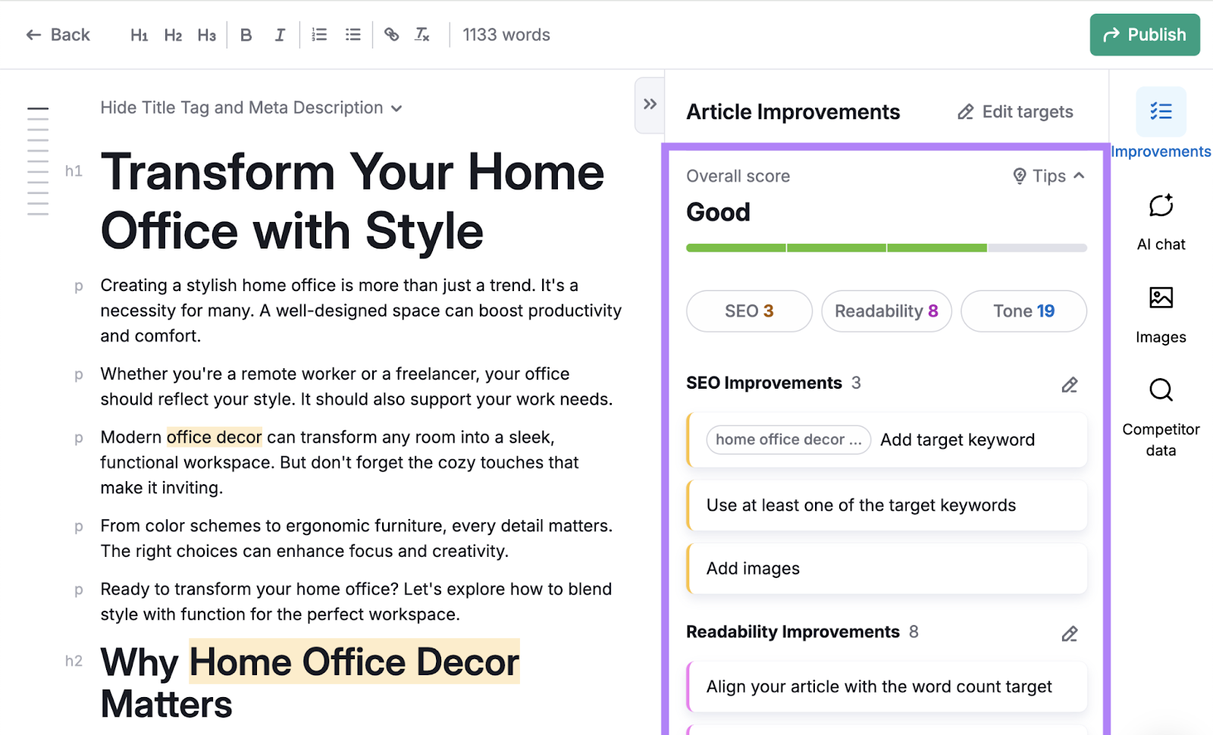1213x735 pixels.
Task: Insert a bulleted list
Action: pos(352,34)
